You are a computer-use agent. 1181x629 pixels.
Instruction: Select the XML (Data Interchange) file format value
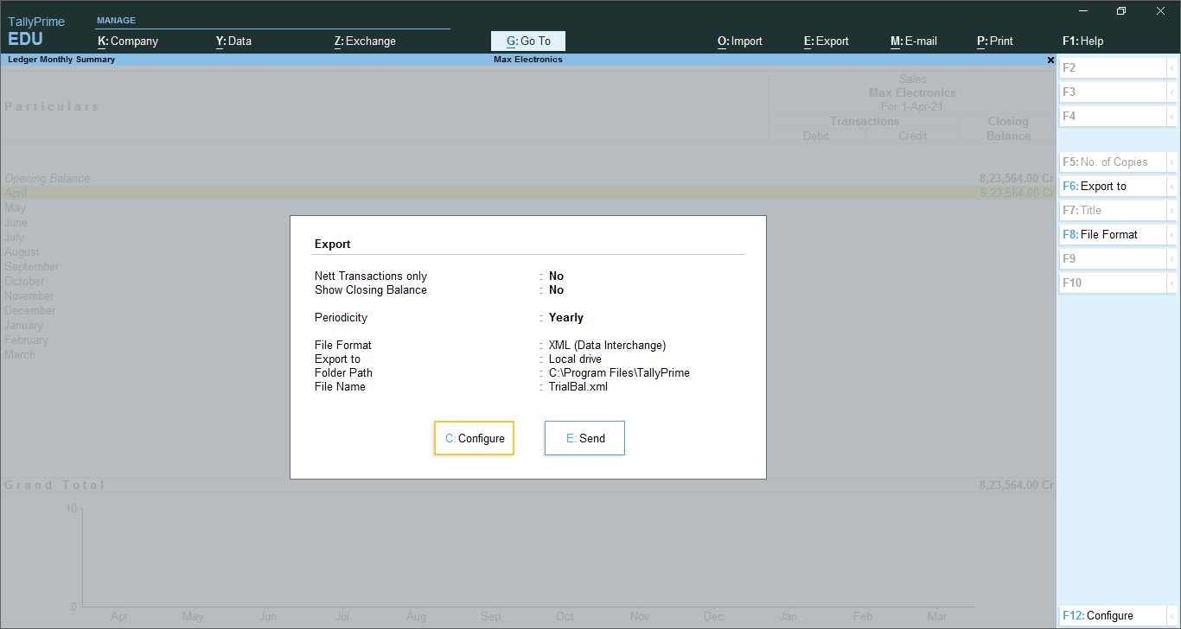point(607,346)
